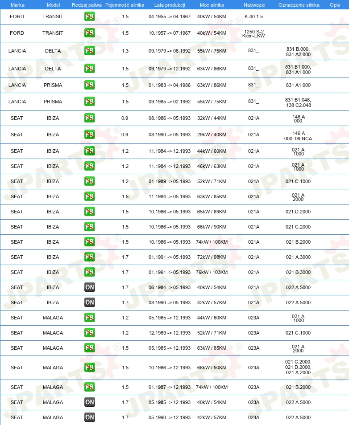Click the petrol icon for Lancia Delta 1.5 63kW

pos(89,69)
